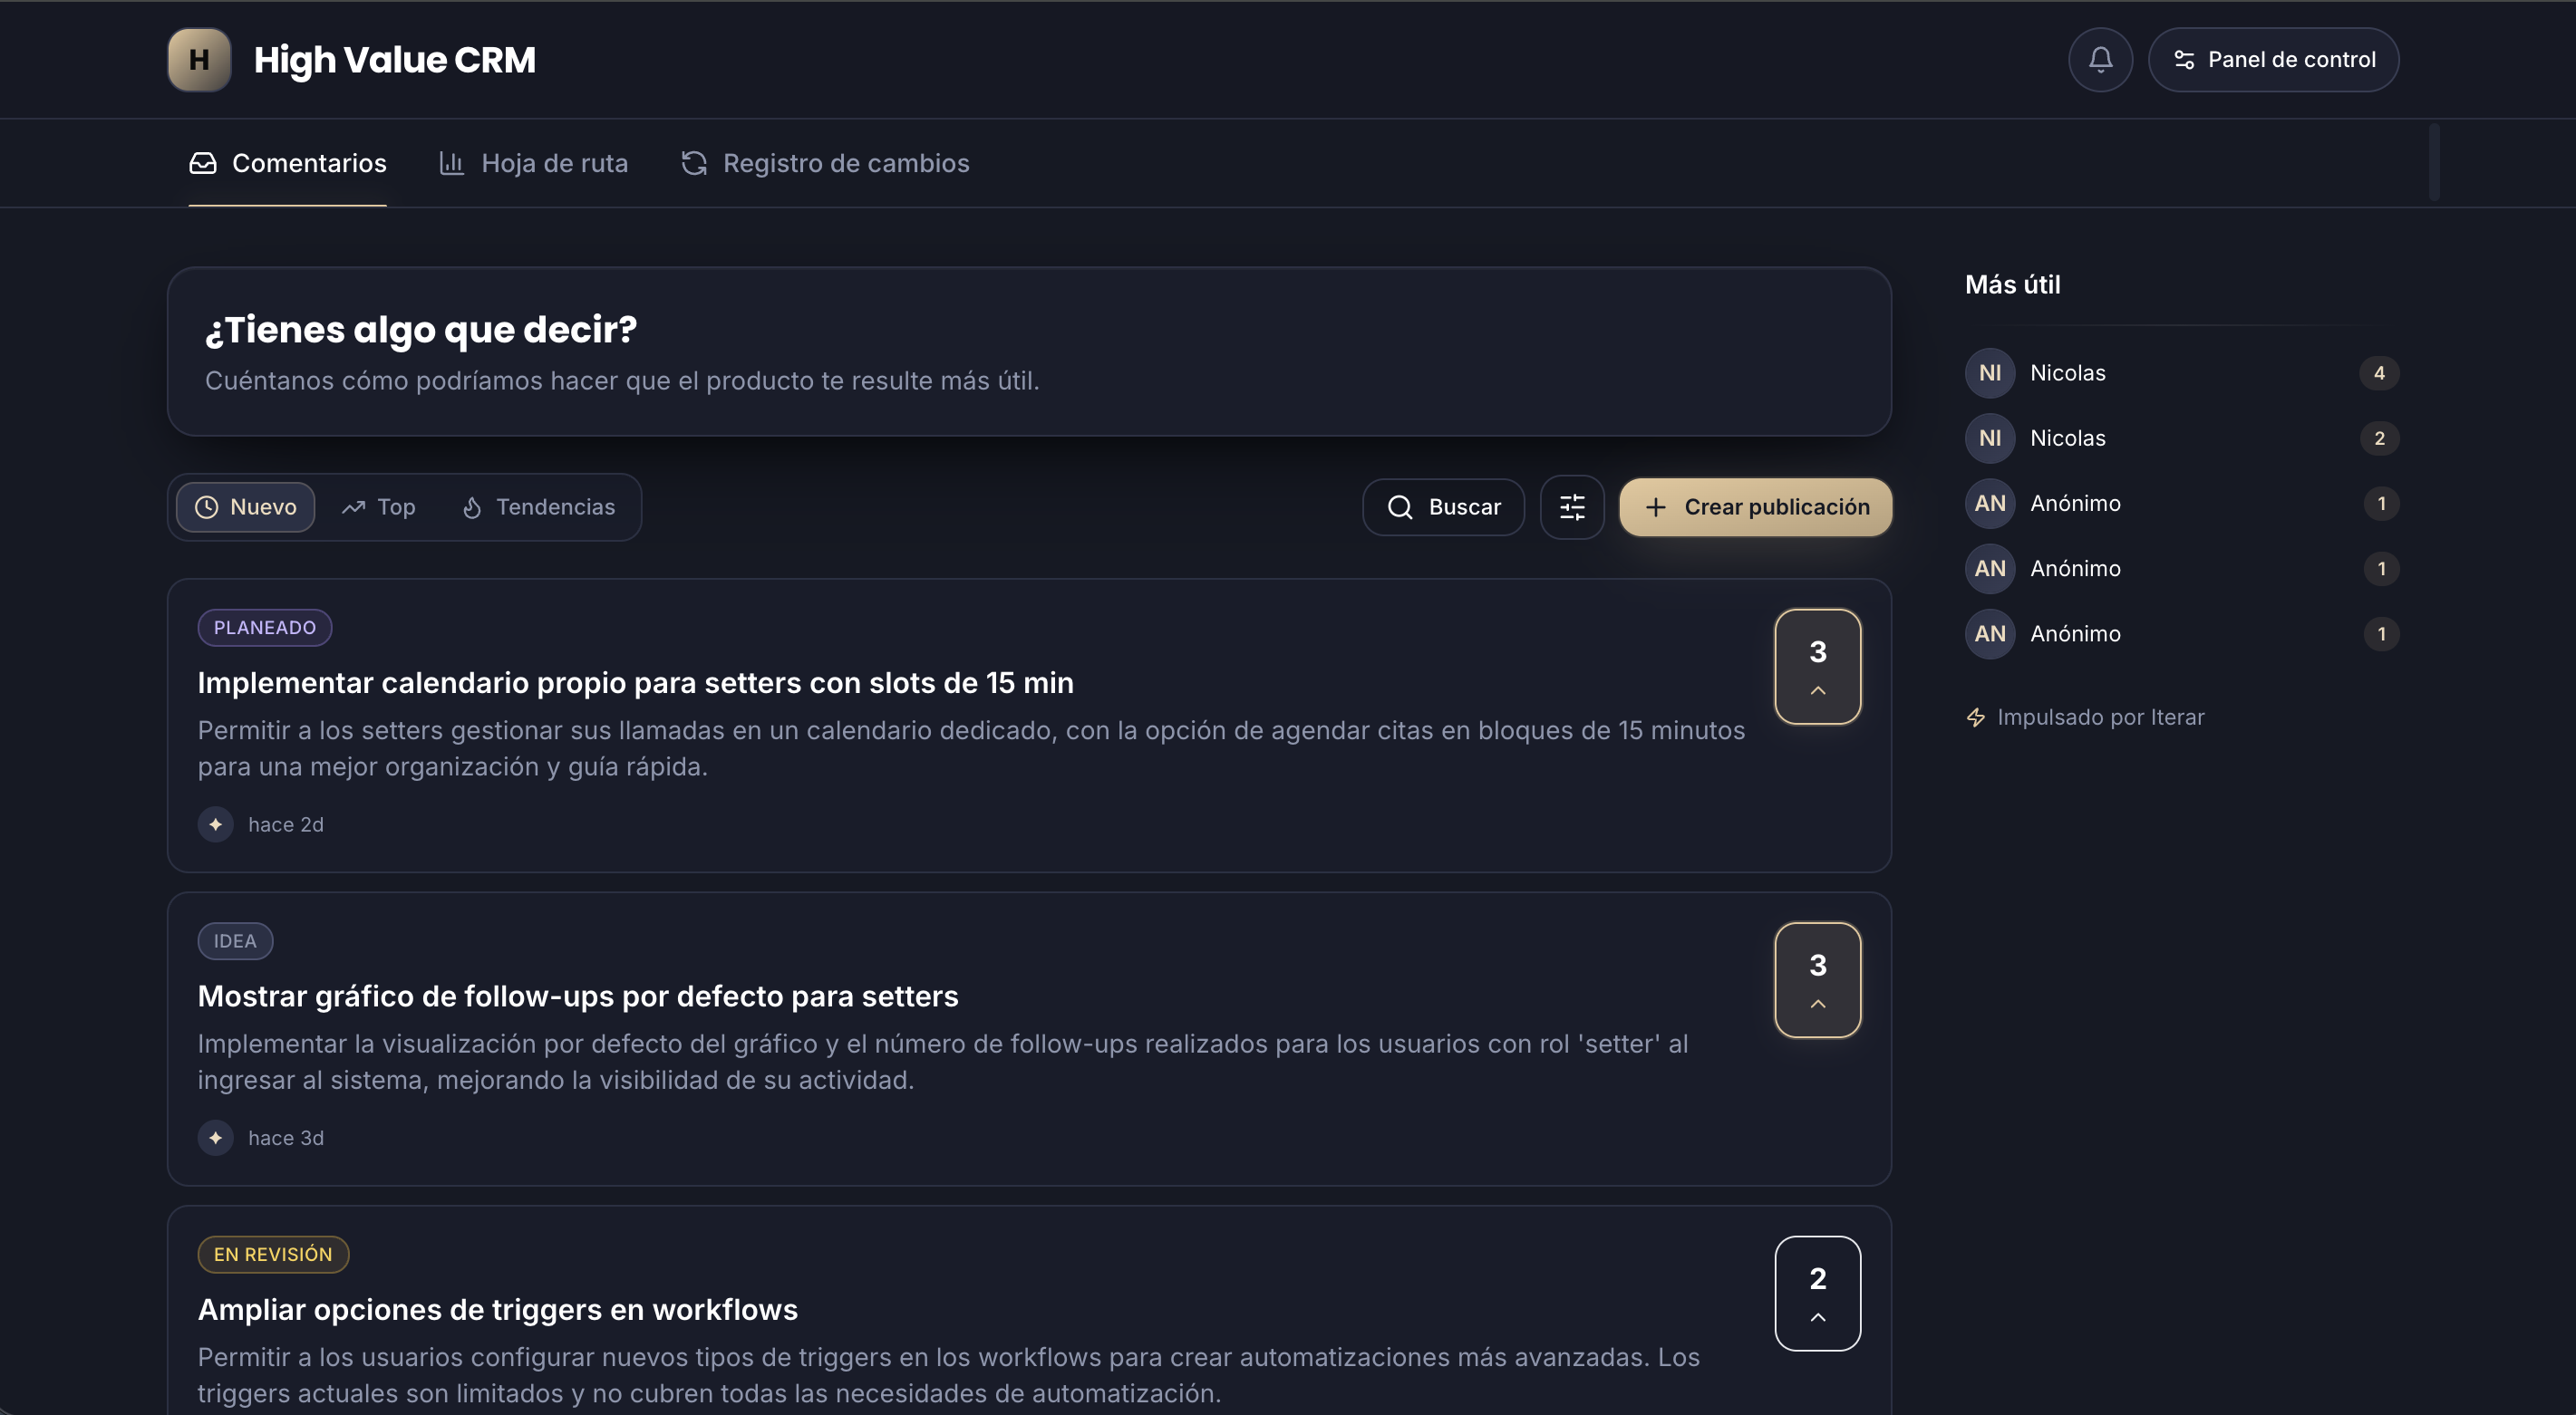Select Nicolas avatar with count 2

click(x=1990, y=438)
